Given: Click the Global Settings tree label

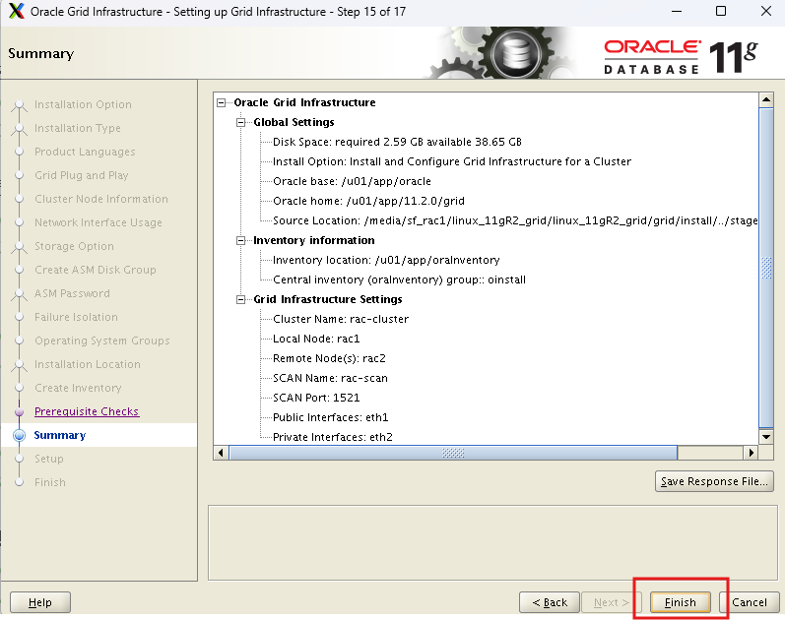Looking at the screenshot, I should coord(294,123).
